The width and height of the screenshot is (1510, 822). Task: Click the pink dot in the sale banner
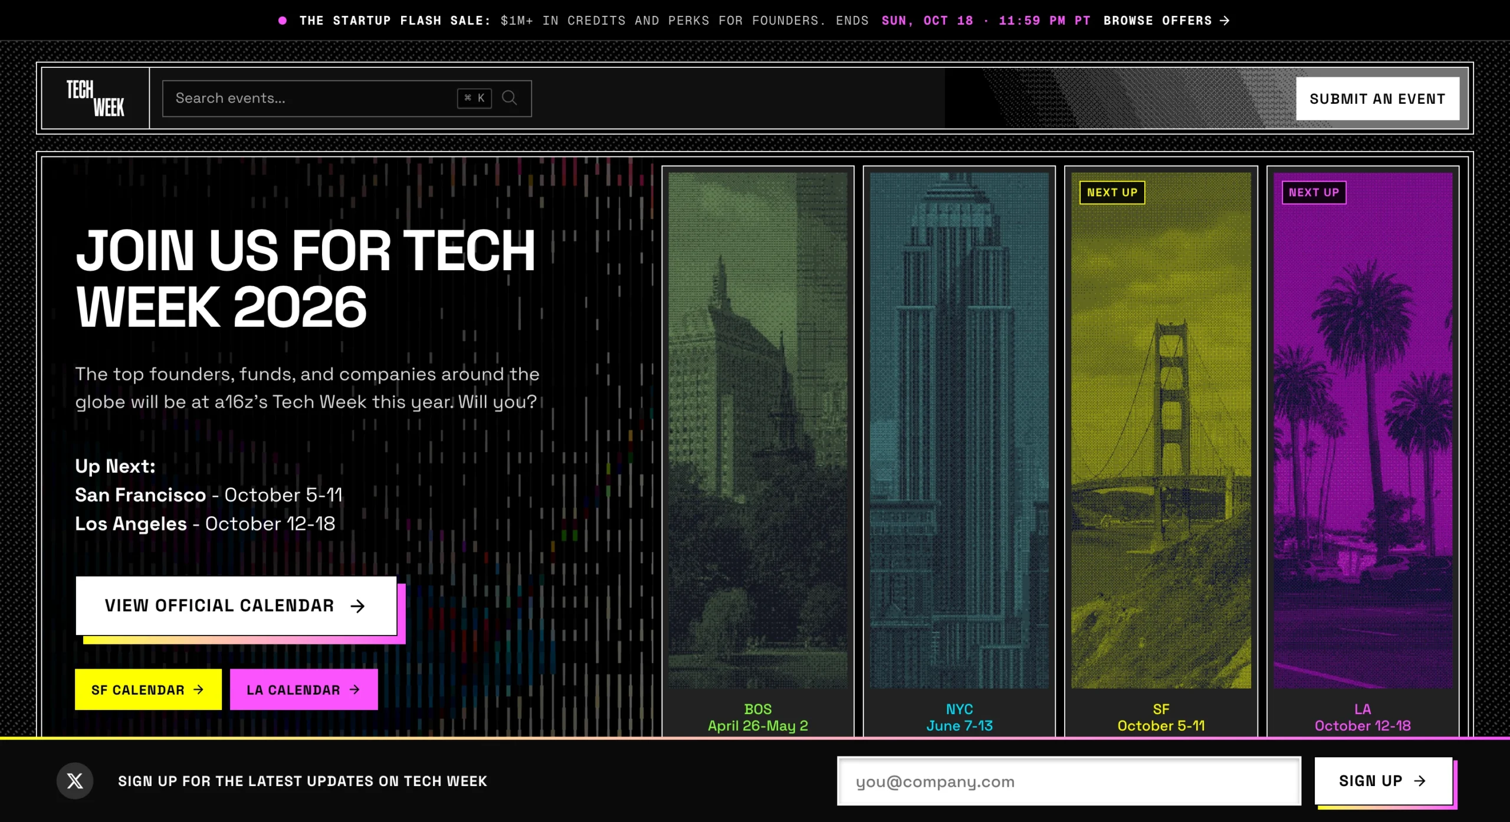click(x=283, y=21)
